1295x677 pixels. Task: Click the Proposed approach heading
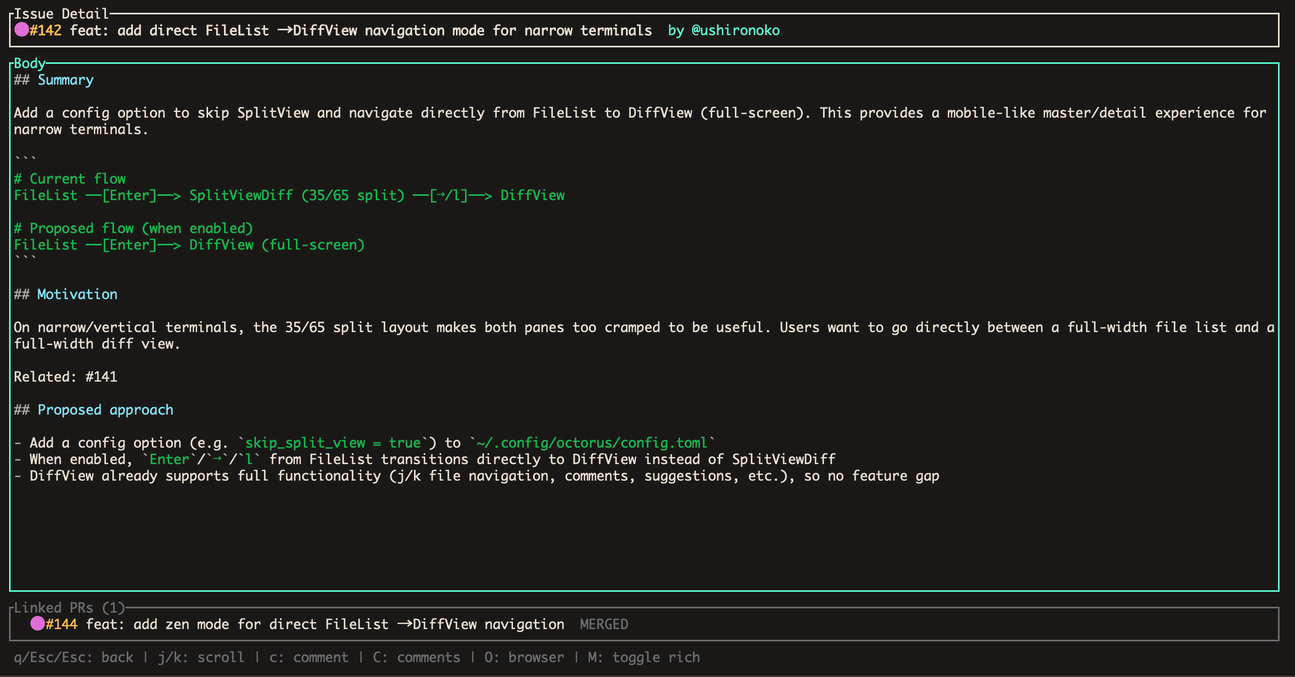point(105,410)
